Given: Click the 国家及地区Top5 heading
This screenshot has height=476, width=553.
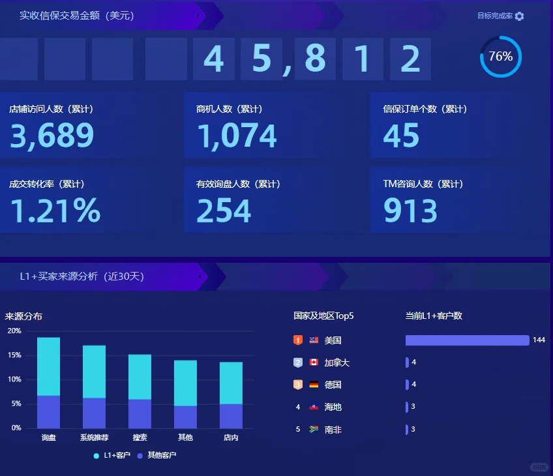Looking at the screenshot, I should pos(323,316).
